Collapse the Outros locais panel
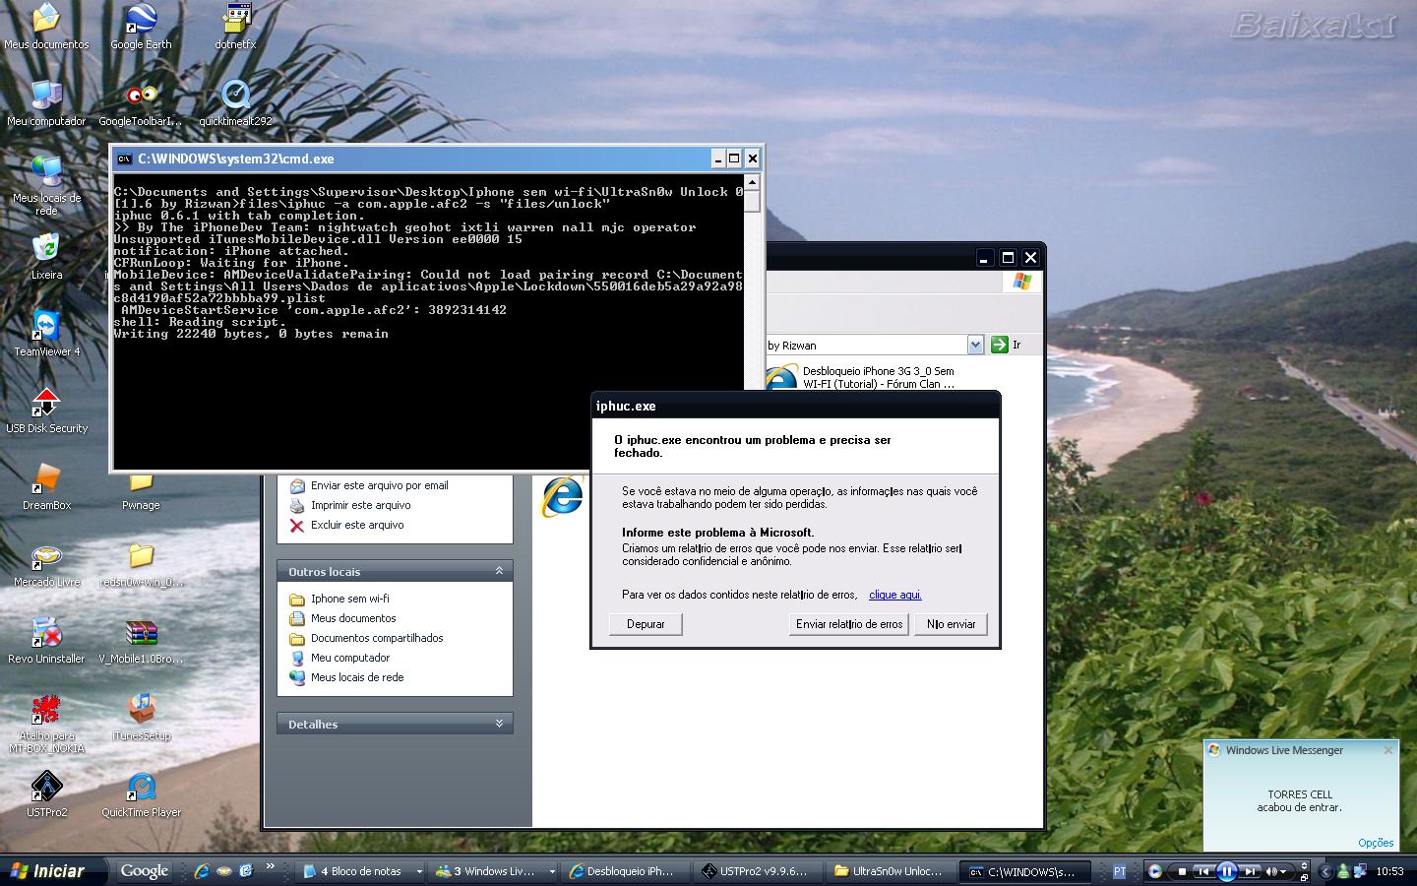The image size is (1417, 886). tap(499, 571)
